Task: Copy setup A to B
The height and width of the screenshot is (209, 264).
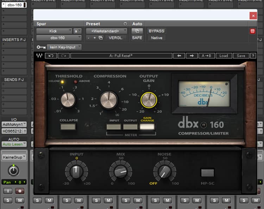Action: coord(207,56)
